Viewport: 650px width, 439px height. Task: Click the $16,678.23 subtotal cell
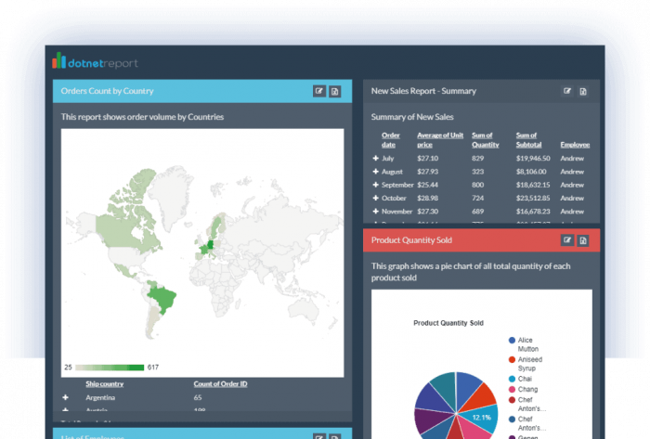pos(533,212)
